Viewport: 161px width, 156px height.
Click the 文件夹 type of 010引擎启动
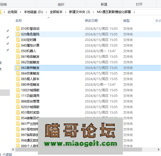tap(128, 29)
